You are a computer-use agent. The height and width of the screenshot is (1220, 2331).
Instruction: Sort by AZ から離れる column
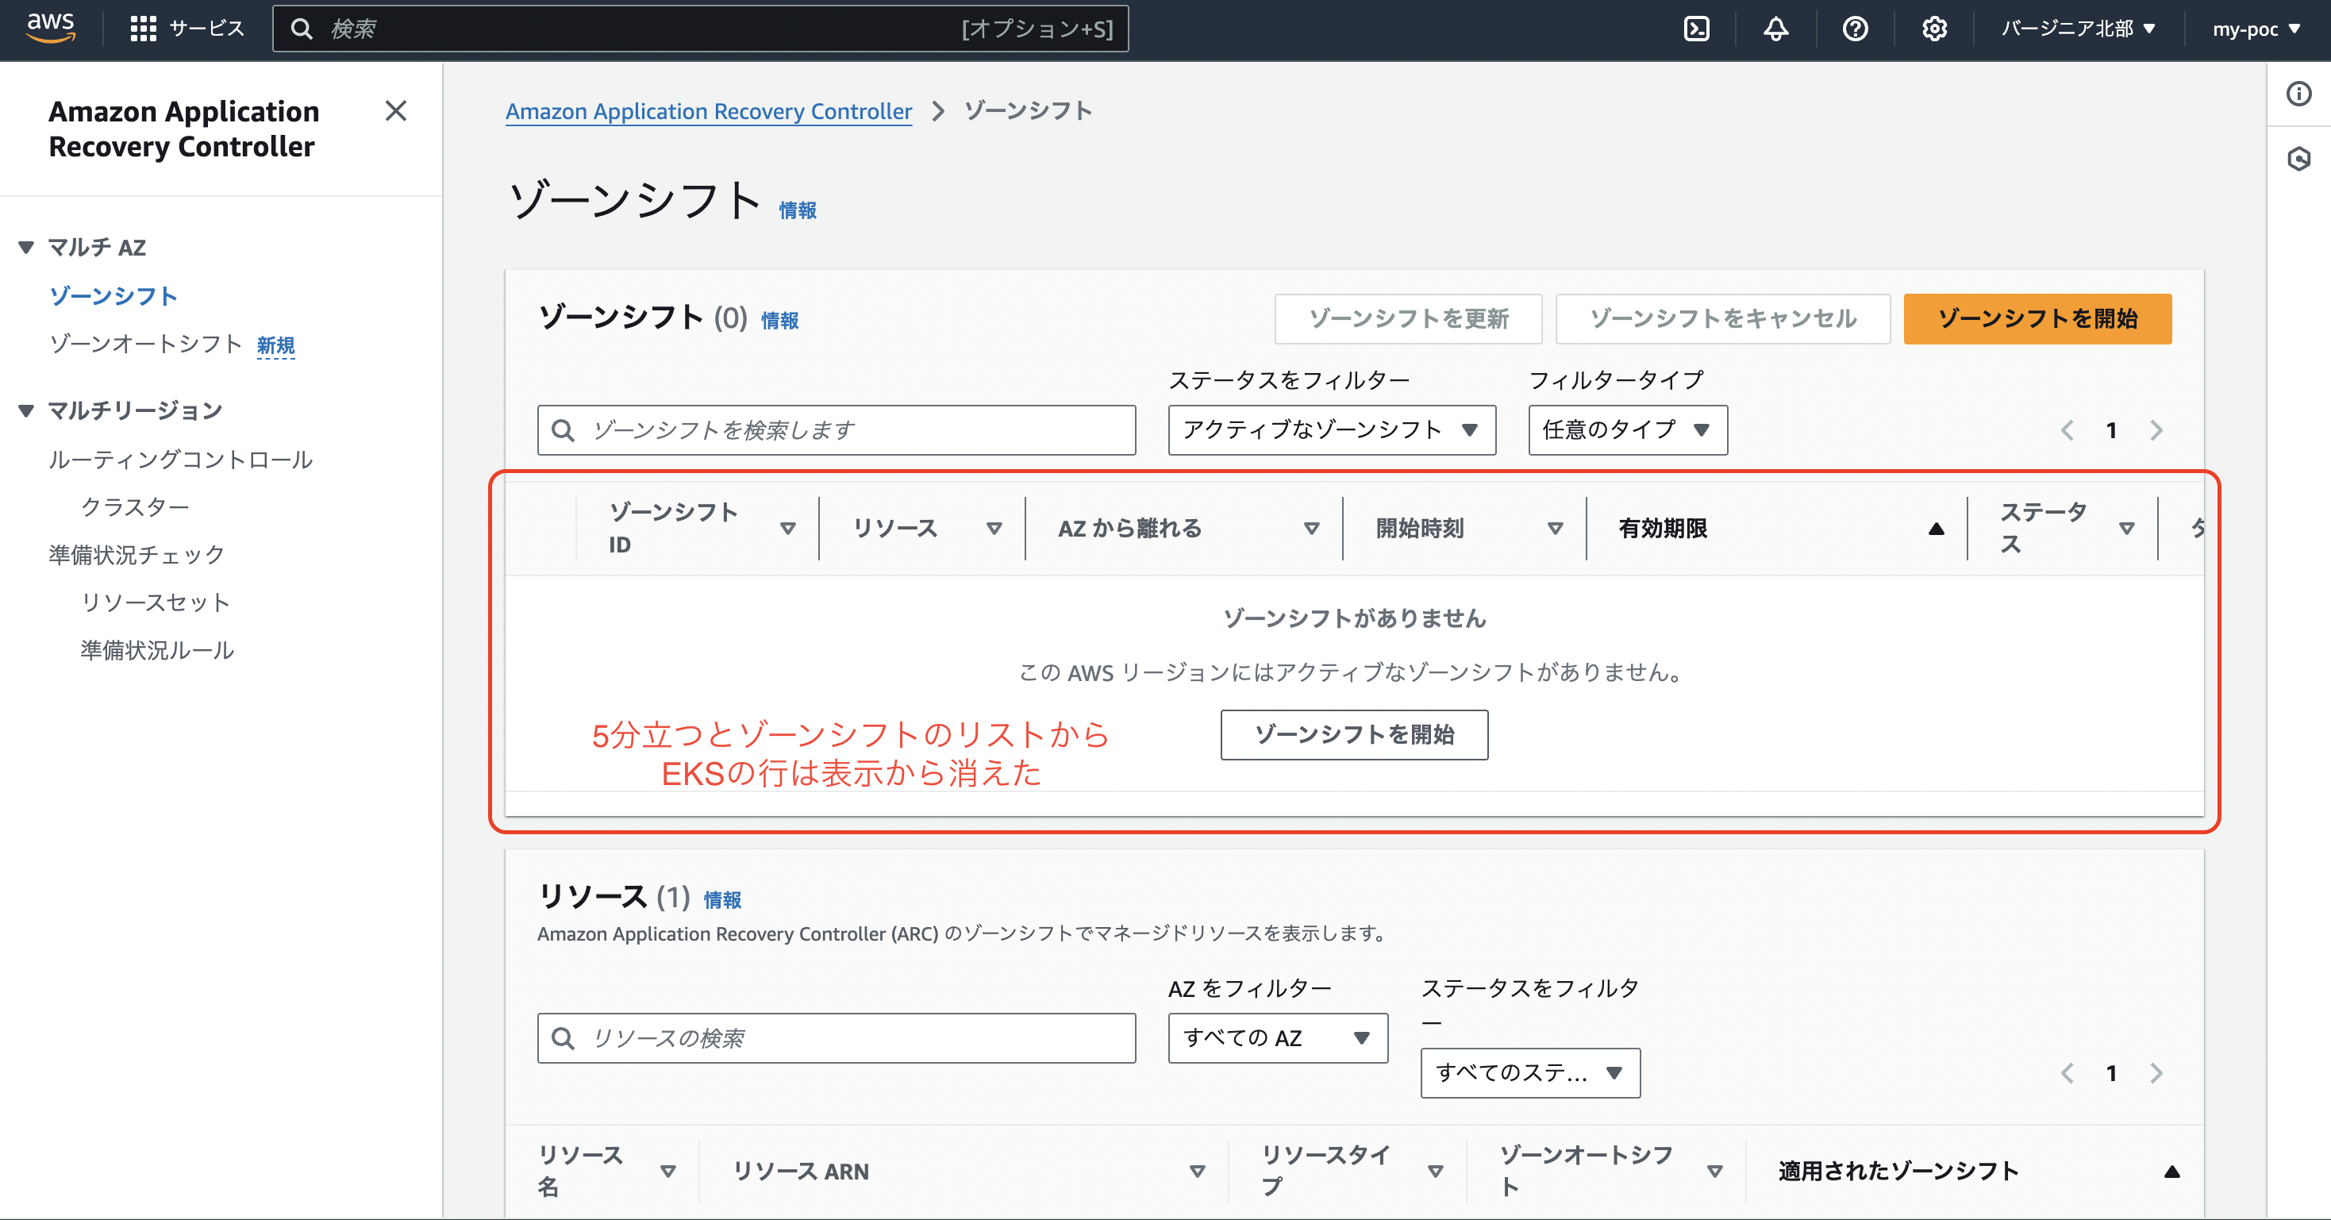[1311, 529]
